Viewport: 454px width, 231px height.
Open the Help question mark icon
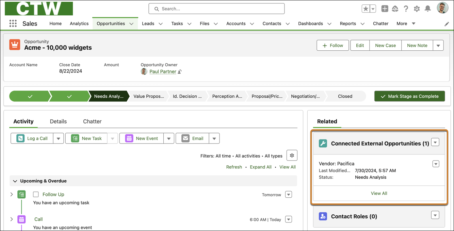pyautogui.click(x=406, y=9)
